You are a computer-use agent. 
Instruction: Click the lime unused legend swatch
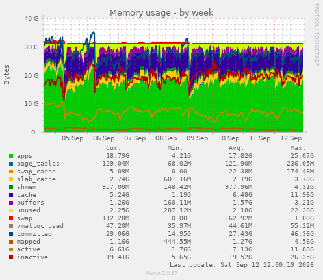tap(11, 210)
